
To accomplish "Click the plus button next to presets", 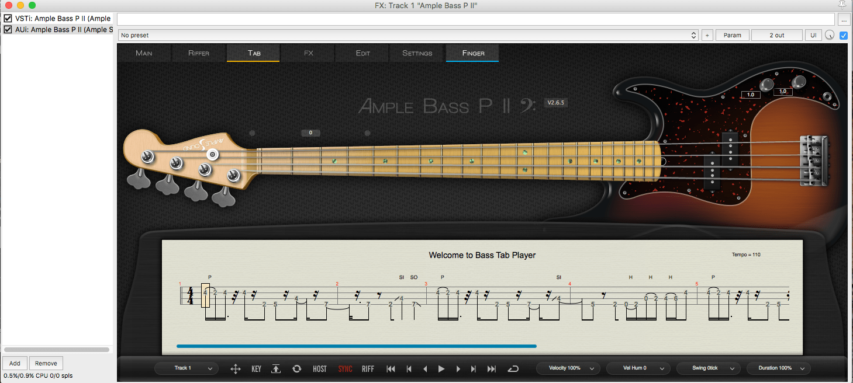I will [707, 35].
